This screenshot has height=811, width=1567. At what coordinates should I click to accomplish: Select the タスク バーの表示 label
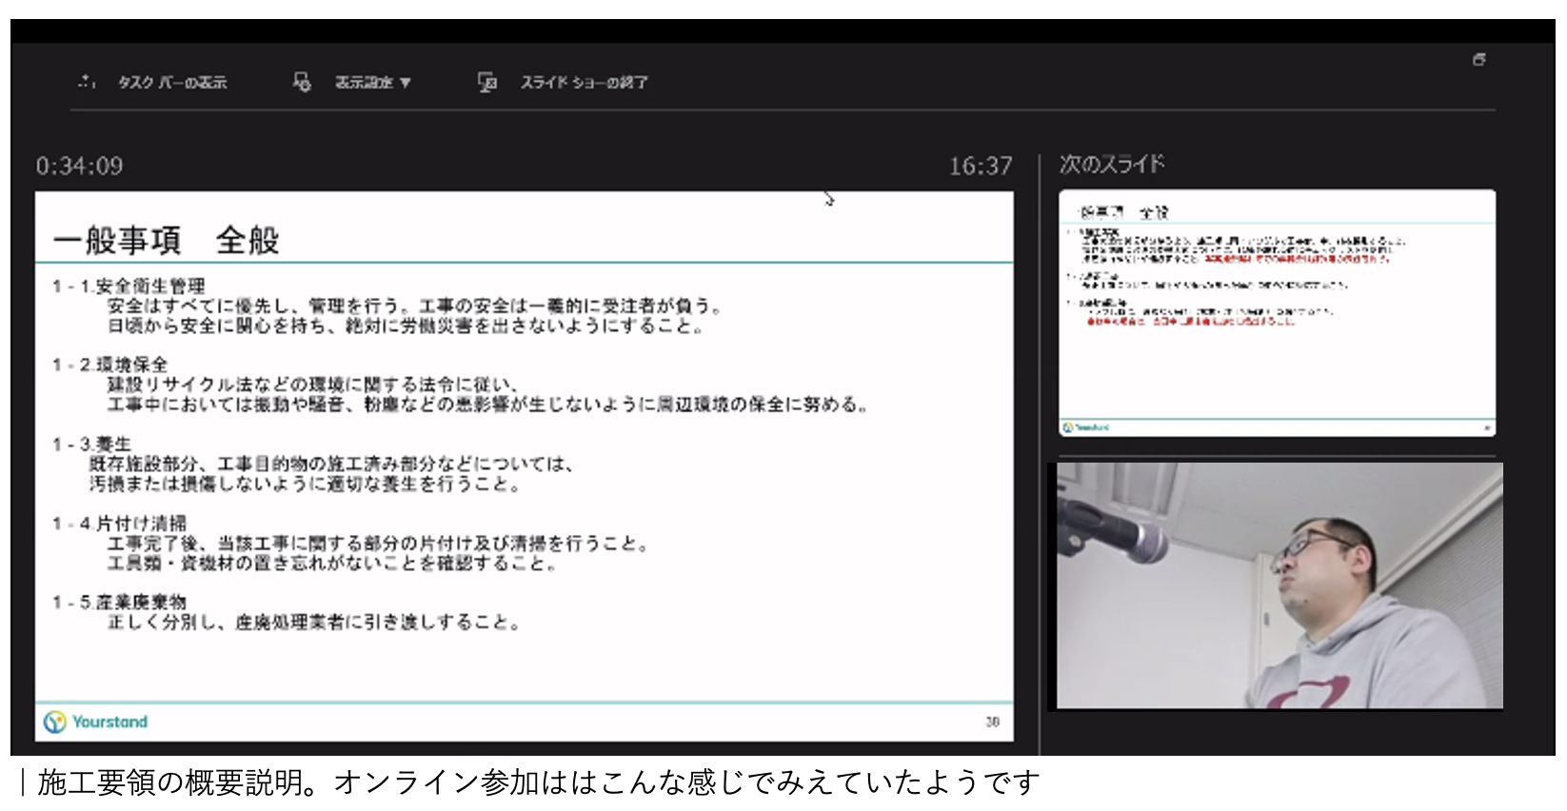172,83
